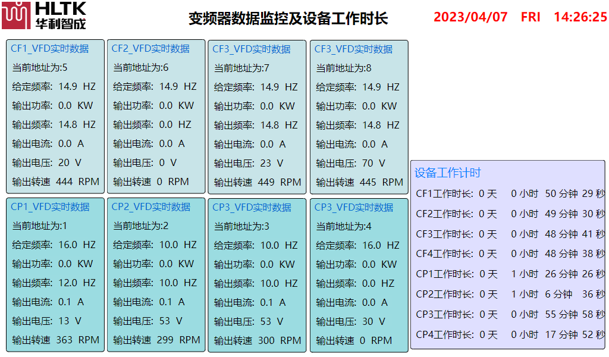Click the page title 变频器数据监控及设备工作时长

(288, 18)
